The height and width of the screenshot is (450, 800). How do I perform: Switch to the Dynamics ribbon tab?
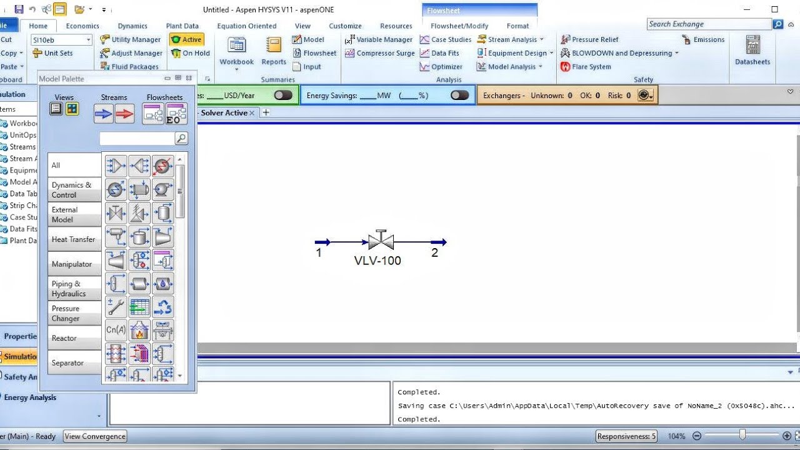coord(132,26)
